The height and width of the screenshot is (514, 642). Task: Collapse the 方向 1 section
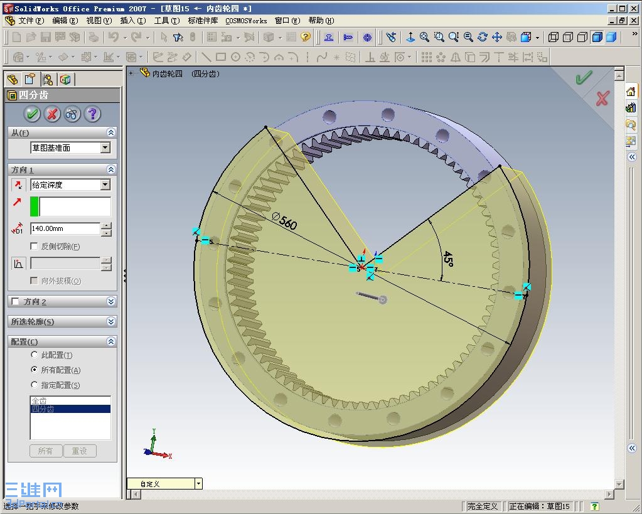coord(111,169)
